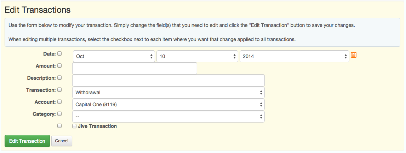The image size is (406, 153).
Task: Tick the apply-to-all checkbox left of Jive Transaction
Action: pos(59,126)
